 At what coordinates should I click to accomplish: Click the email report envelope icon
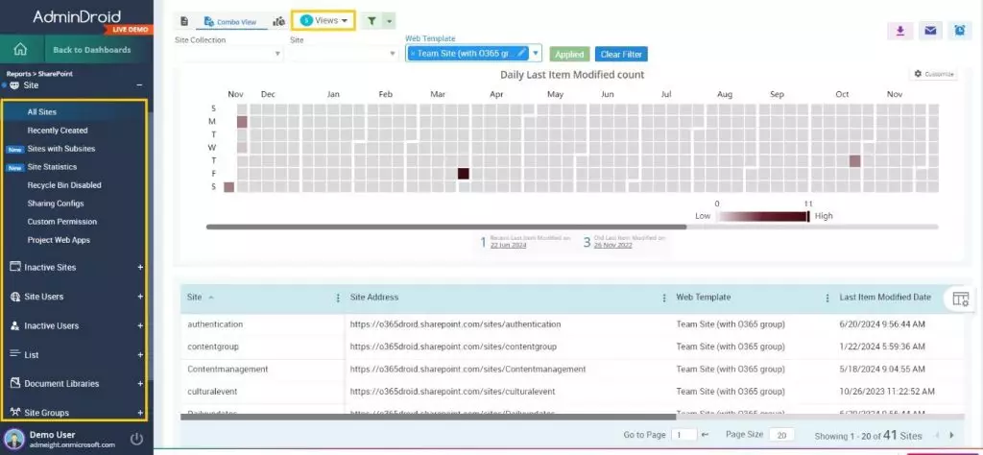(929, 31)
